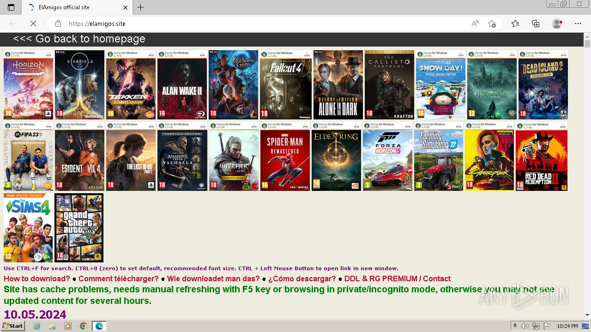
Task: Open 'How to download?' link
Action: 37,279
